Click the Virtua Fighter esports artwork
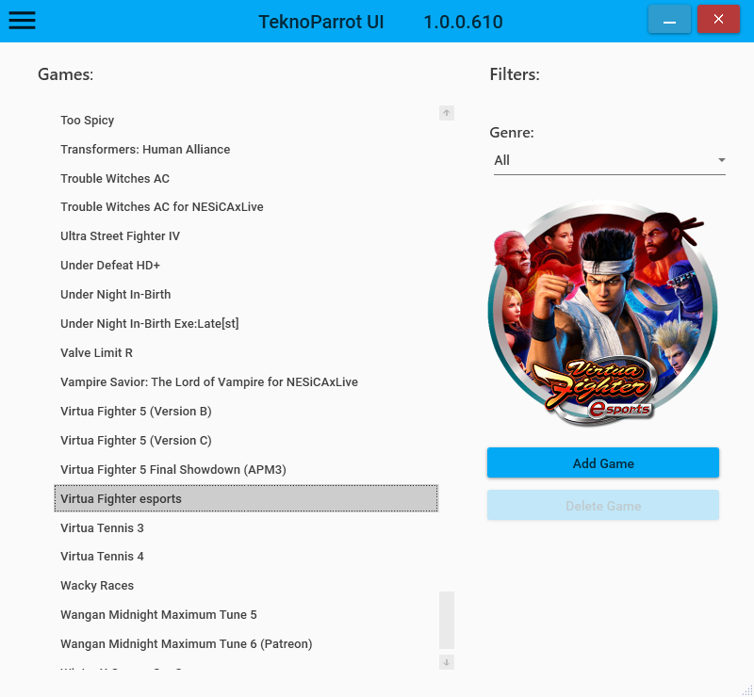 (x=602, y=313)
